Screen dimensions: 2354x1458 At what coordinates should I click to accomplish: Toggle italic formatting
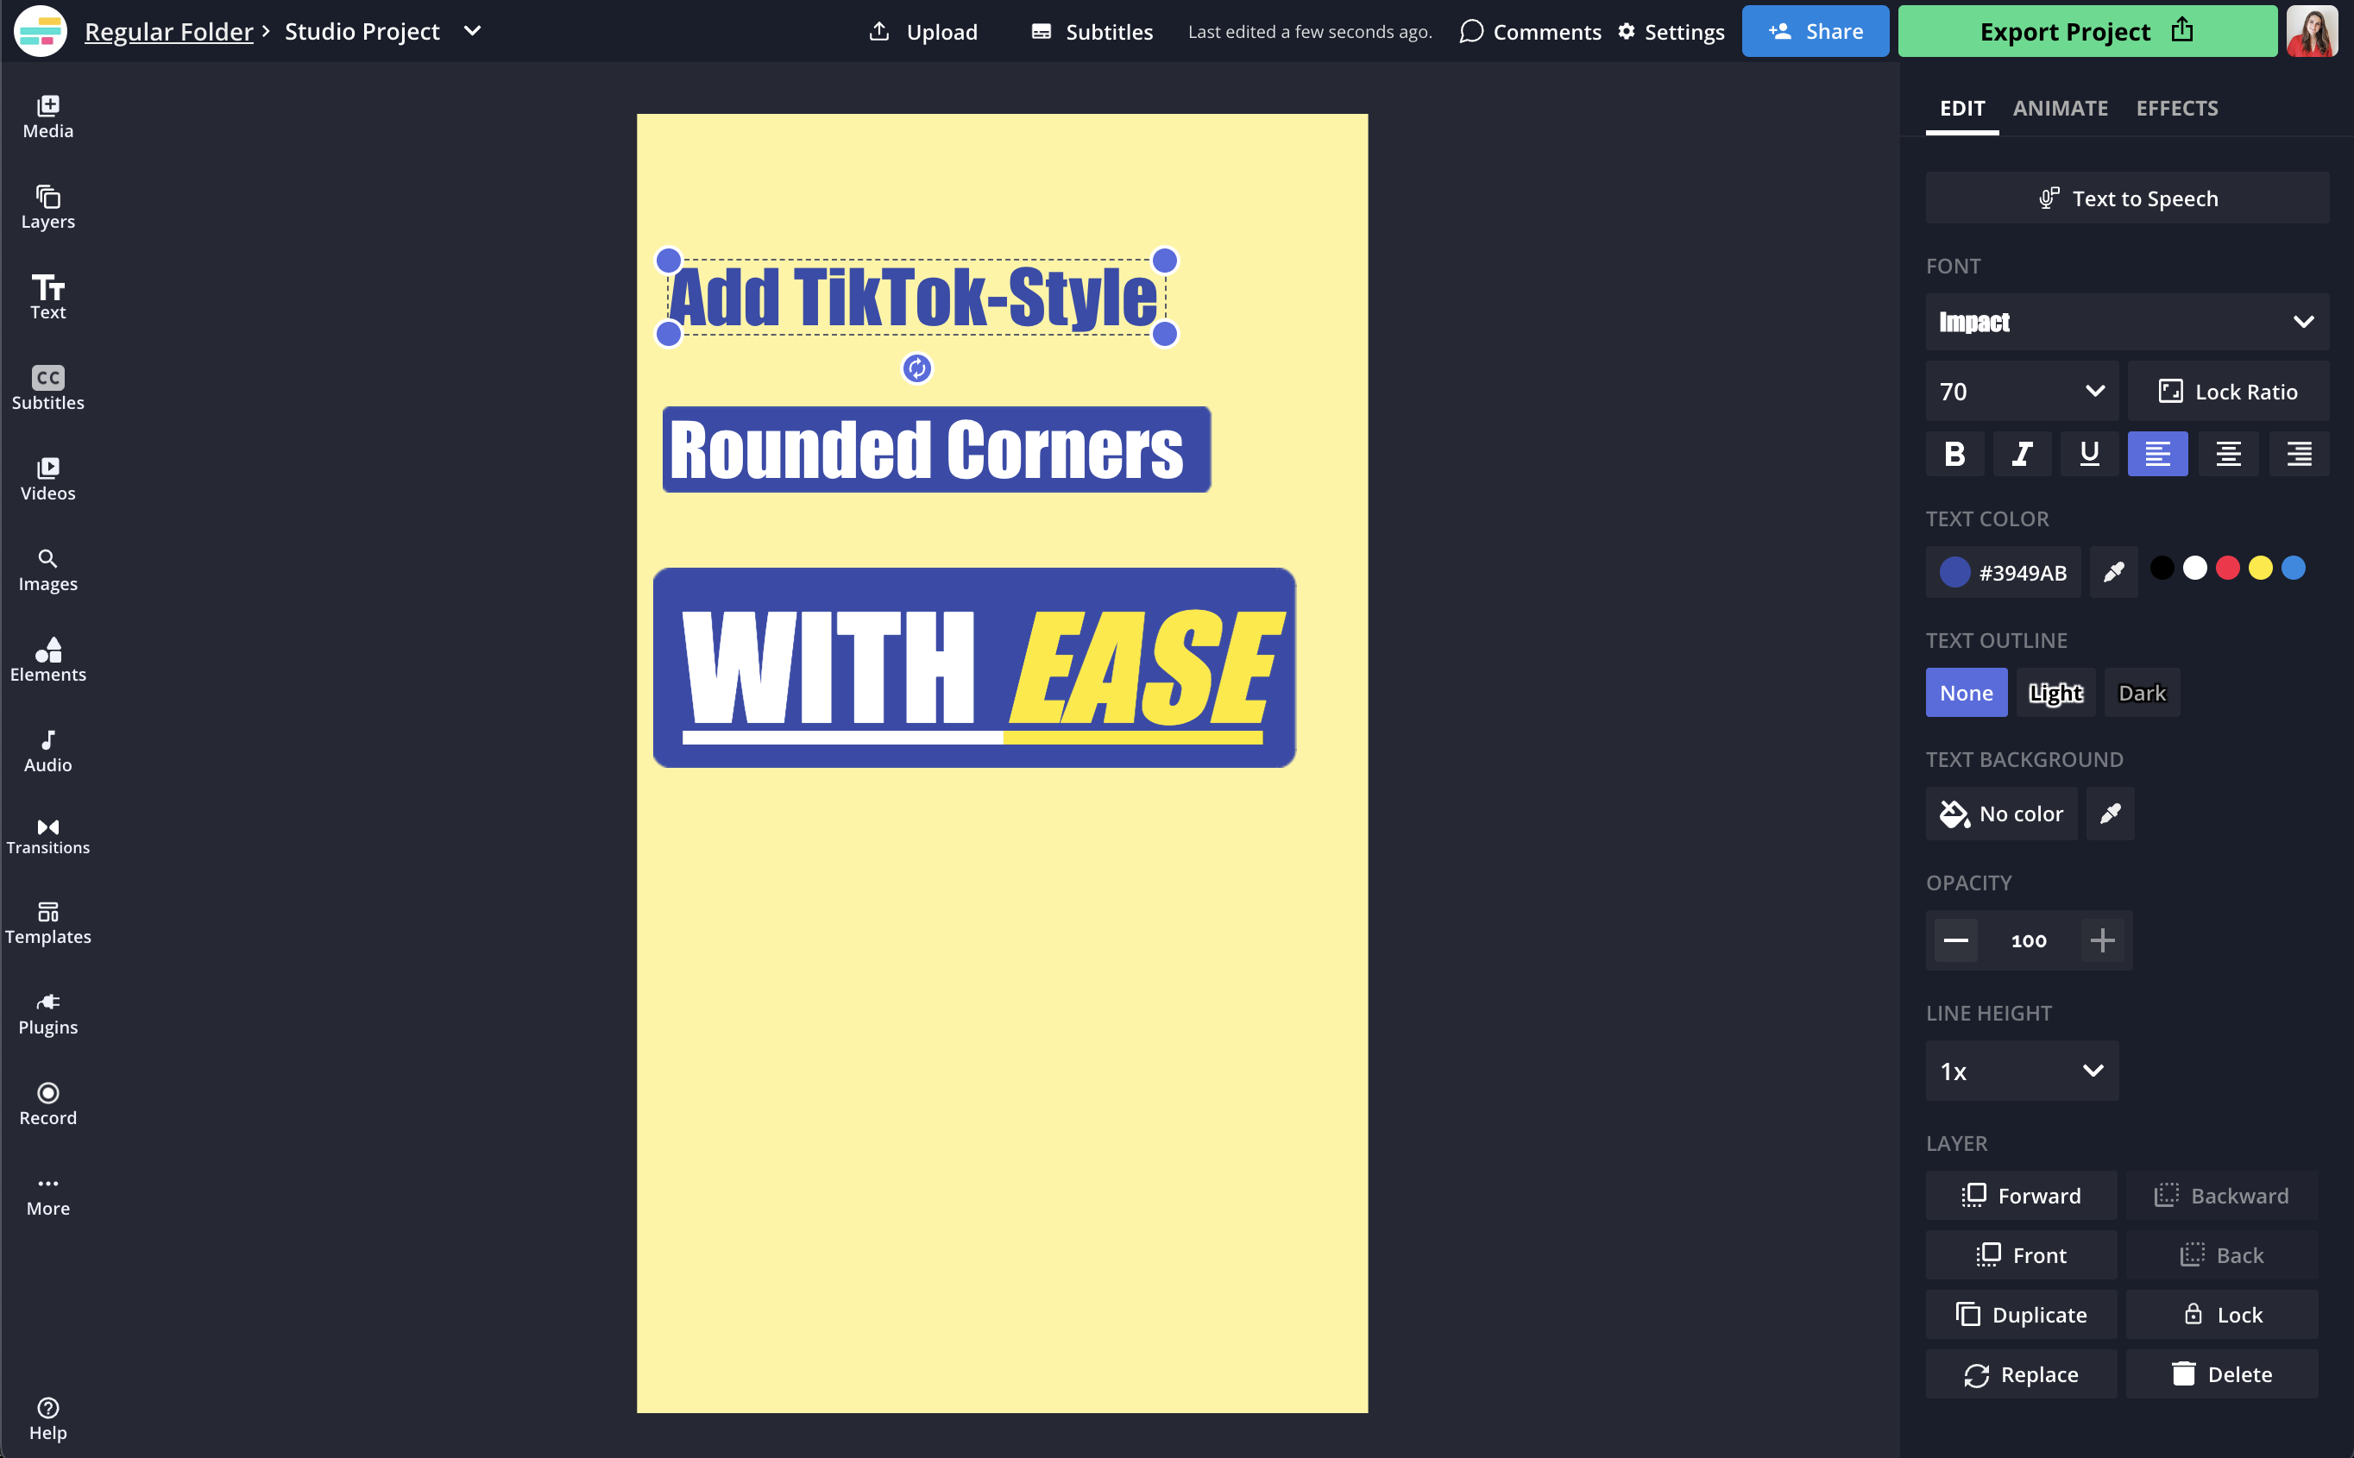[x=2021, y=453]
